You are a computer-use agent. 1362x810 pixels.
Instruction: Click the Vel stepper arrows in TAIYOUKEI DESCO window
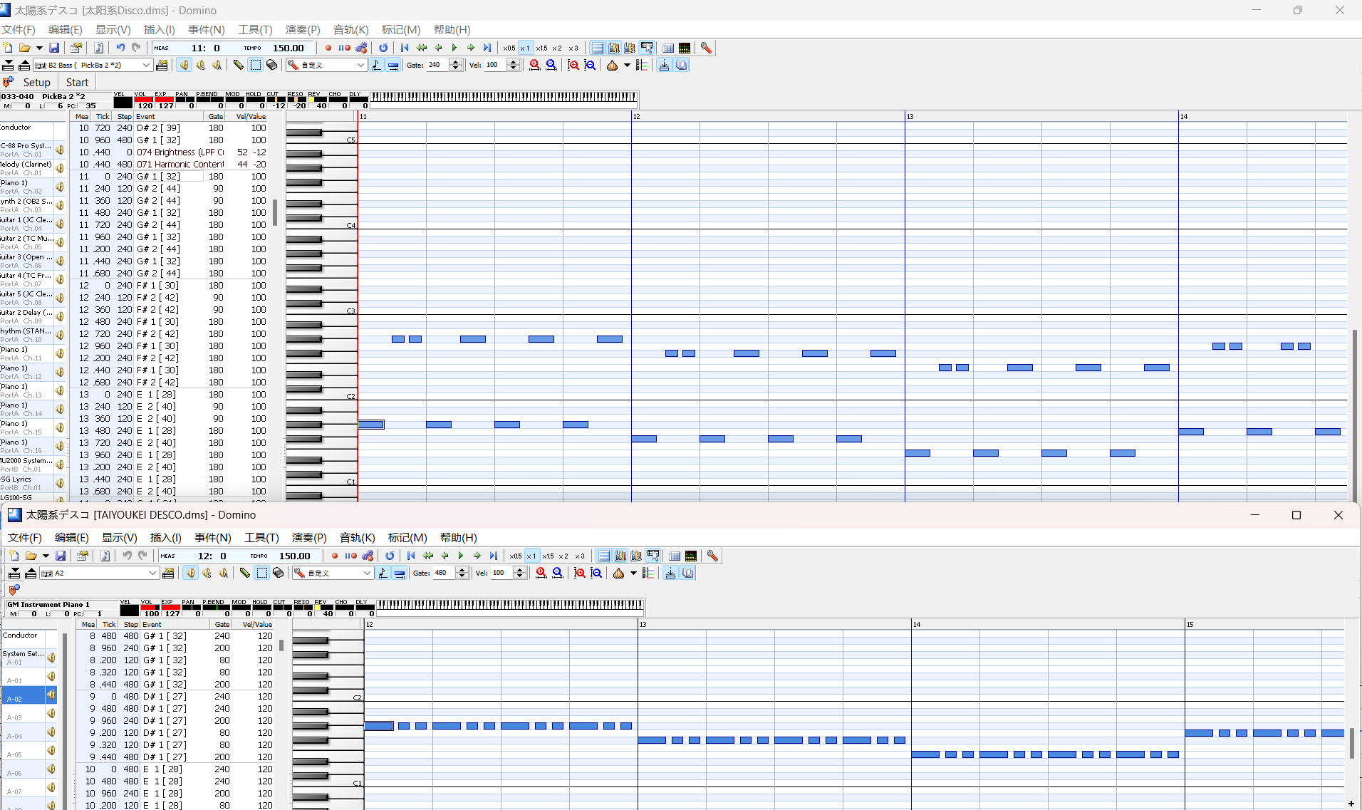519,573
